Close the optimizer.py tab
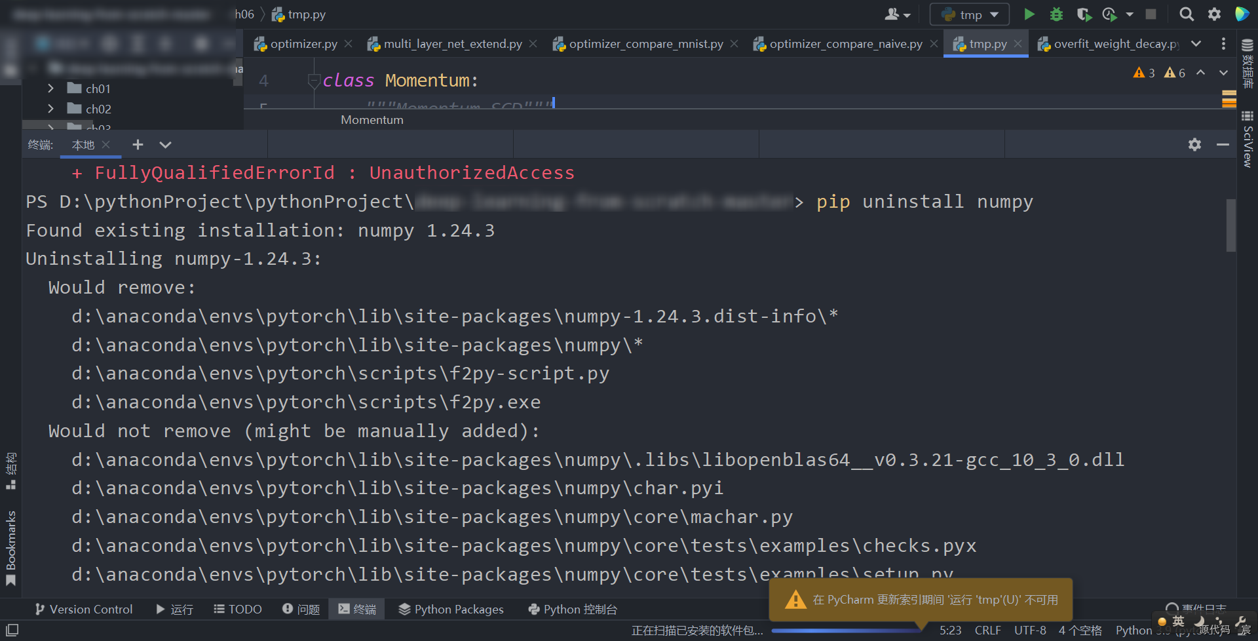1258x641 pixels. [x=349, y=44]
